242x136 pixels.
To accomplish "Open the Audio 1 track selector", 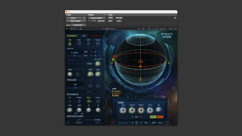I will pos(74,18).
